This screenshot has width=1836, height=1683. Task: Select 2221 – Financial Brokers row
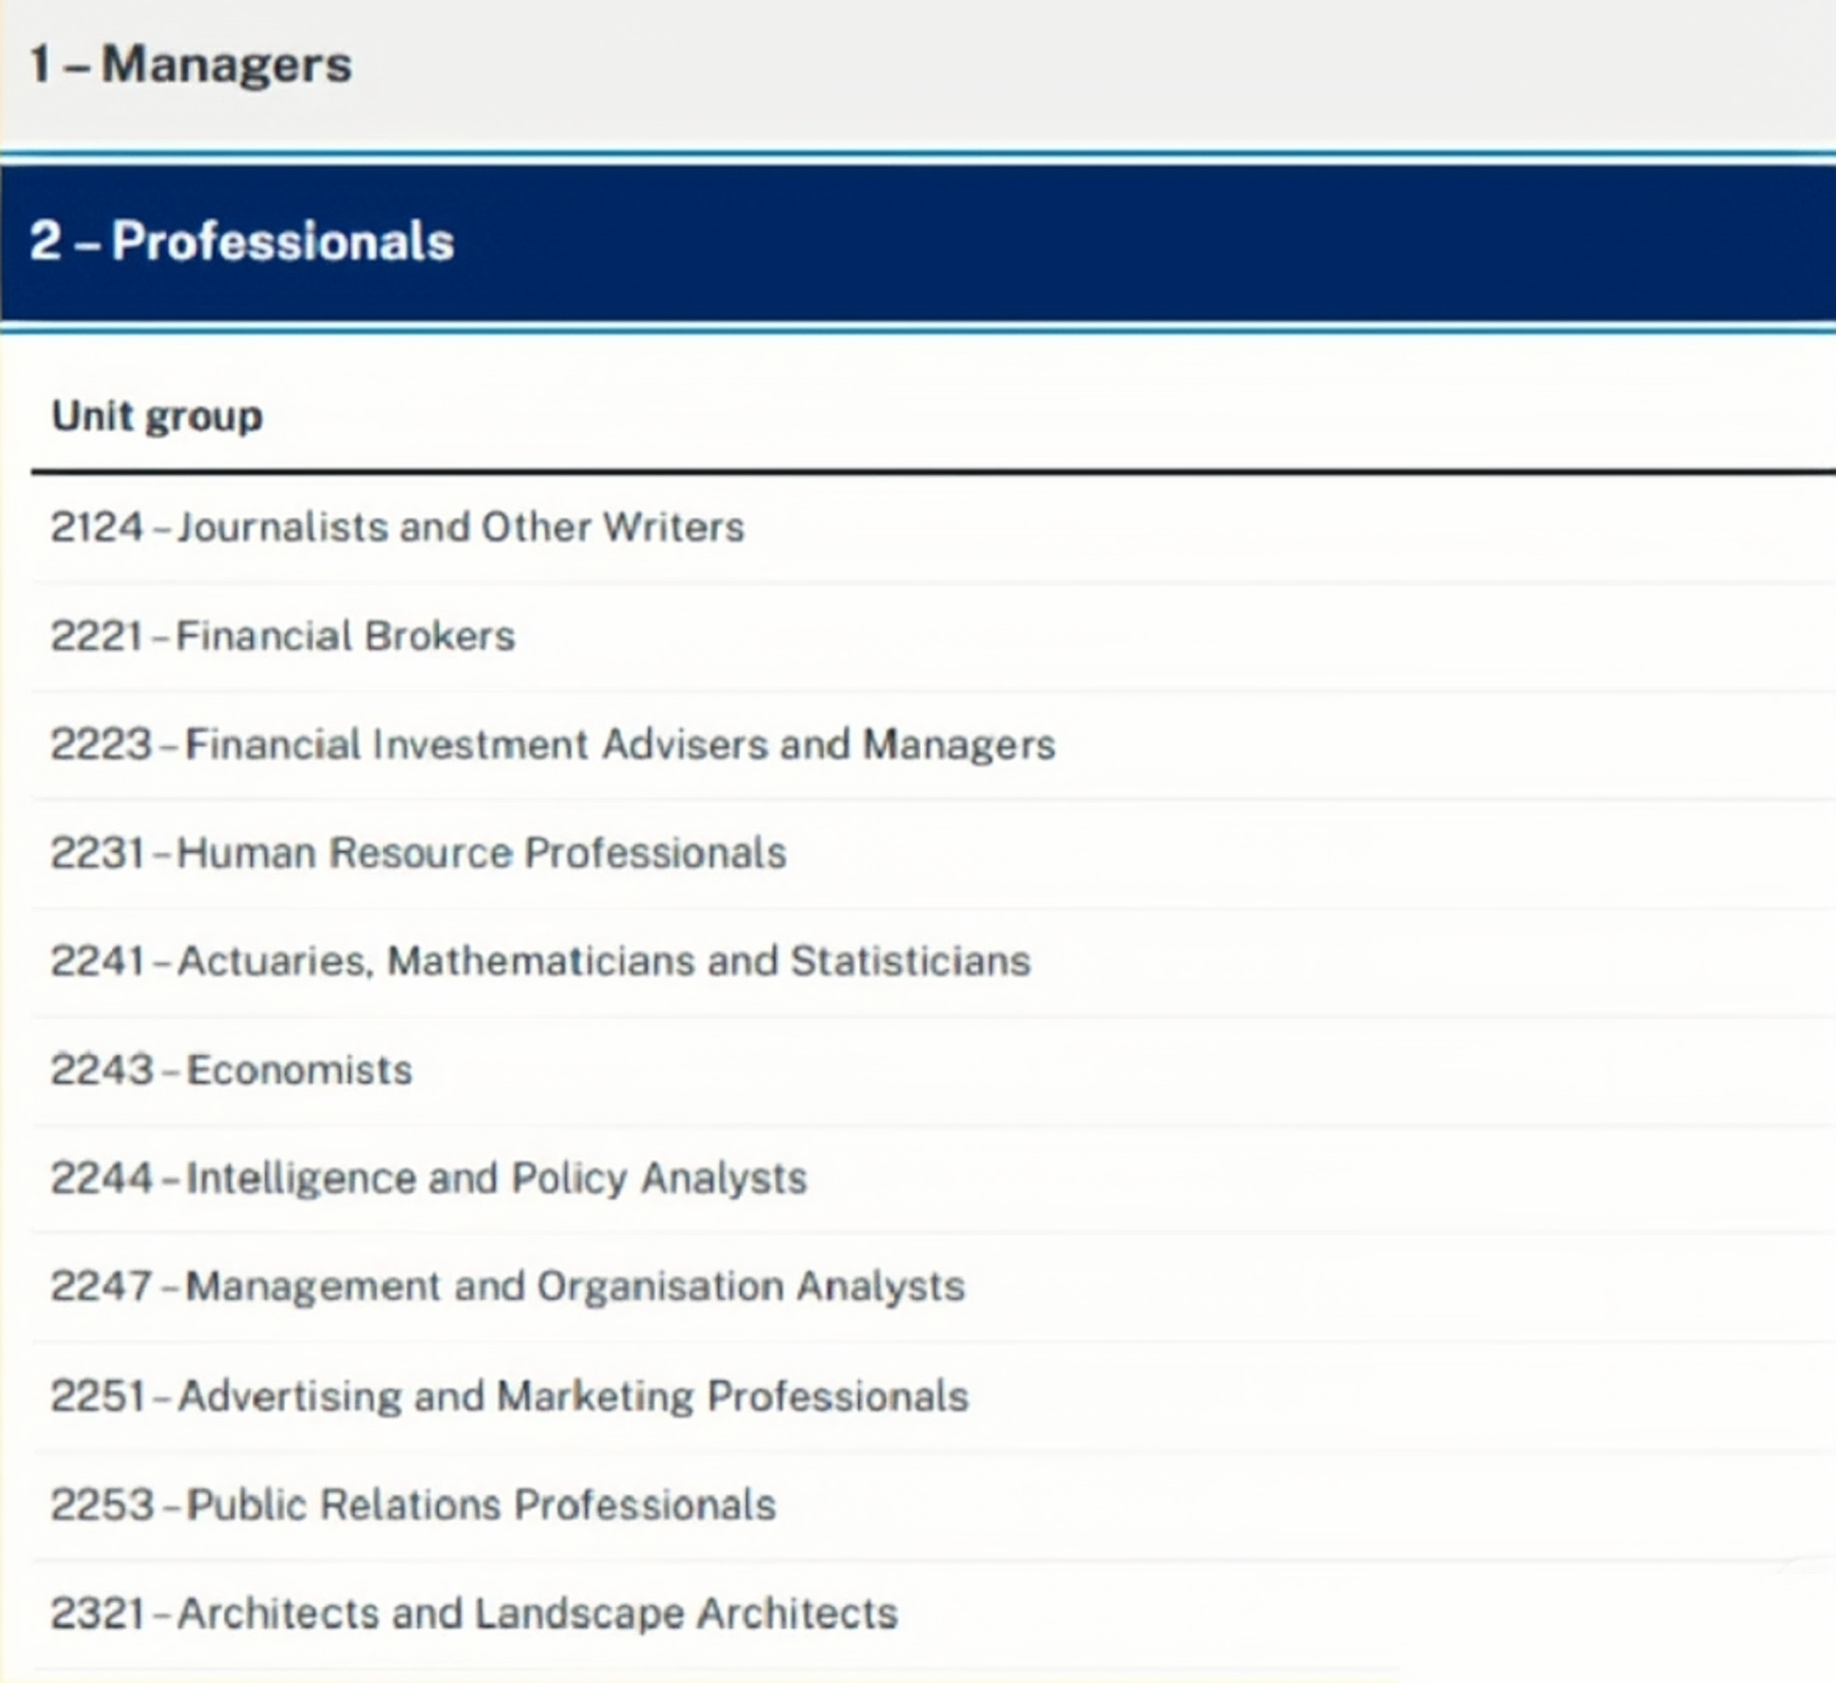pos(282,636)
